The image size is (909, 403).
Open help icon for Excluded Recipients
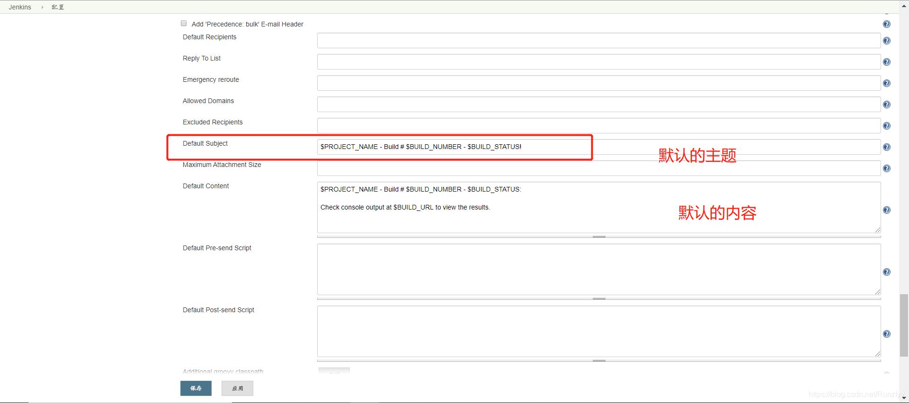887,126
